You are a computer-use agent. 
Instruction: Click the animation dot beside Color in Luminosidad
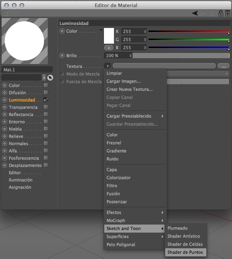point(62,31)
